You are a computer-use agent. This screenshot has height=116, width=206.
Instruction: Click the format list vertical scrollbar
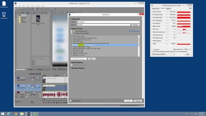[139, 46]
